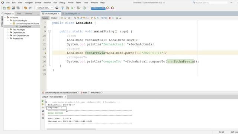Close the Localdate.java editor tab
This screenshot has height=134, width=238.
[59, 14]
